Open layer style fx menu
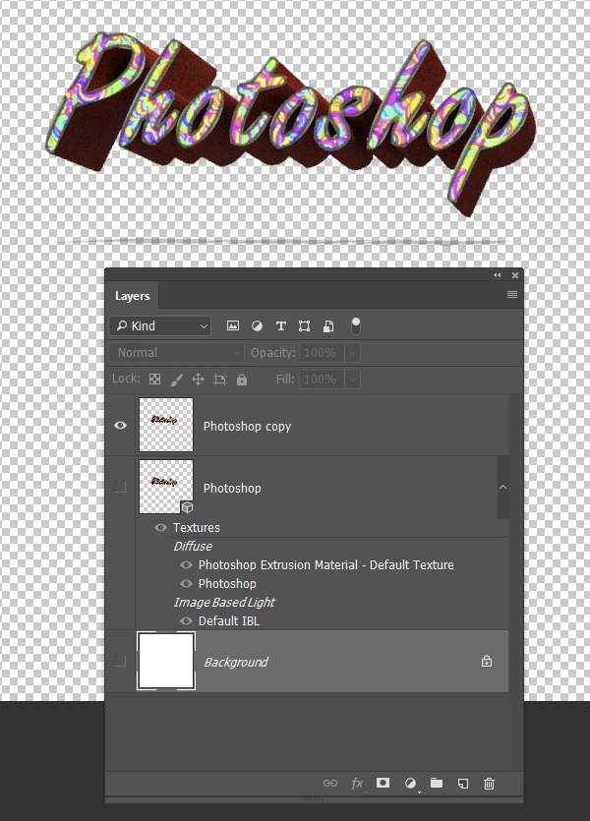590x821 pixels. point(357,784)
